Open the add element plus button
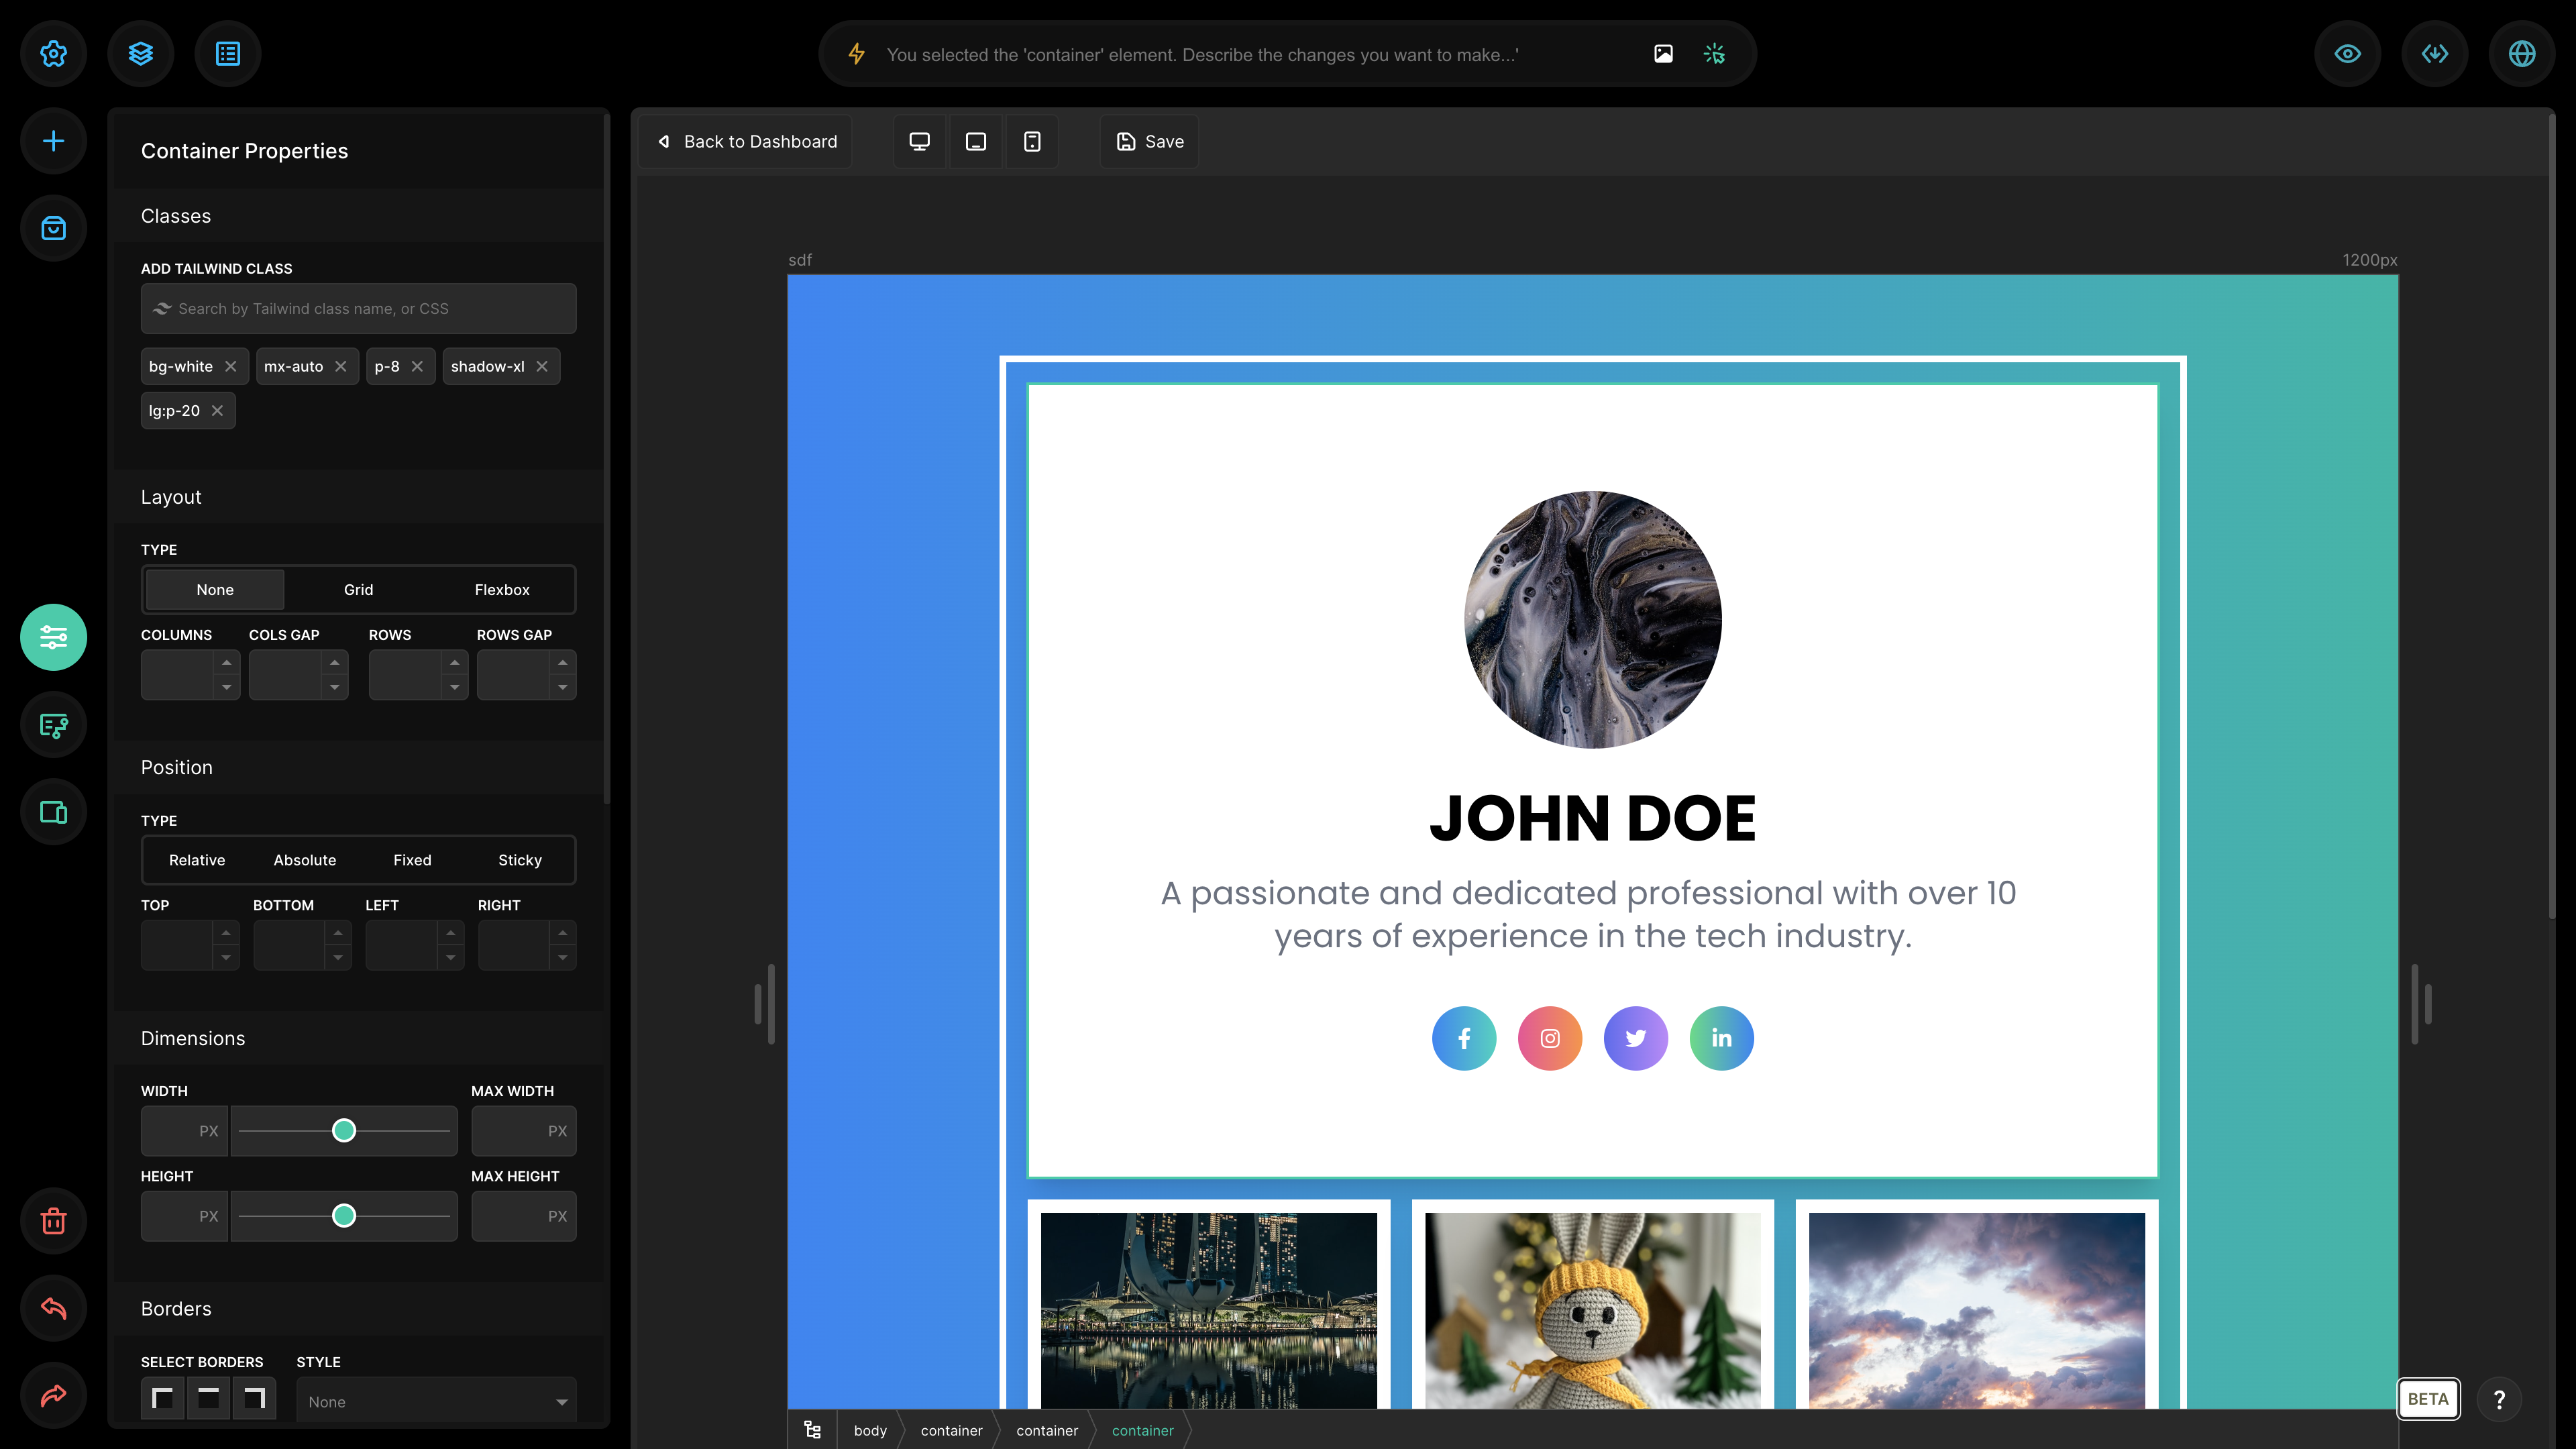The height and width of the screenshot is (1449, 2576). pos(54,141)
